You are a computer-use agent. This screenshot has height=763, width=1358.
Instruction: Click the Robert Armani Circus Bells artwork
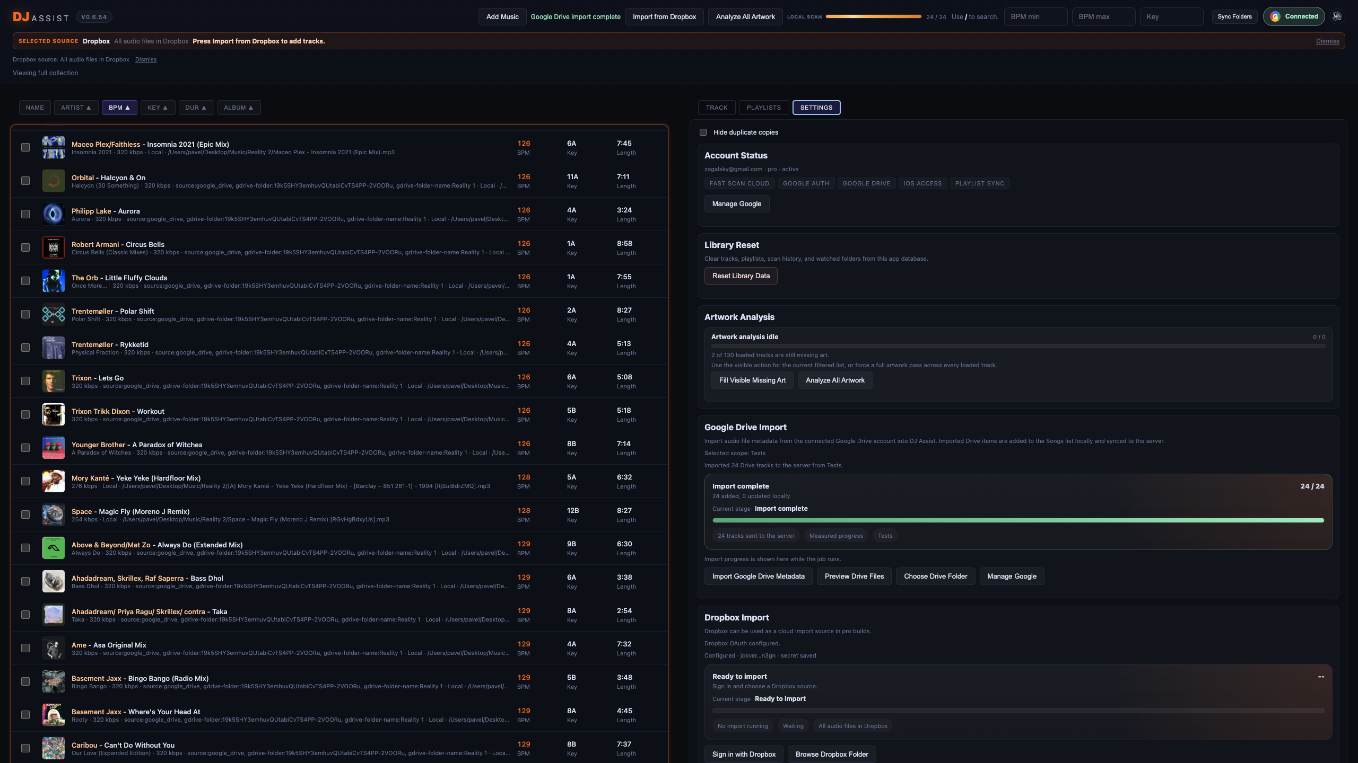[x=54, y=247]
